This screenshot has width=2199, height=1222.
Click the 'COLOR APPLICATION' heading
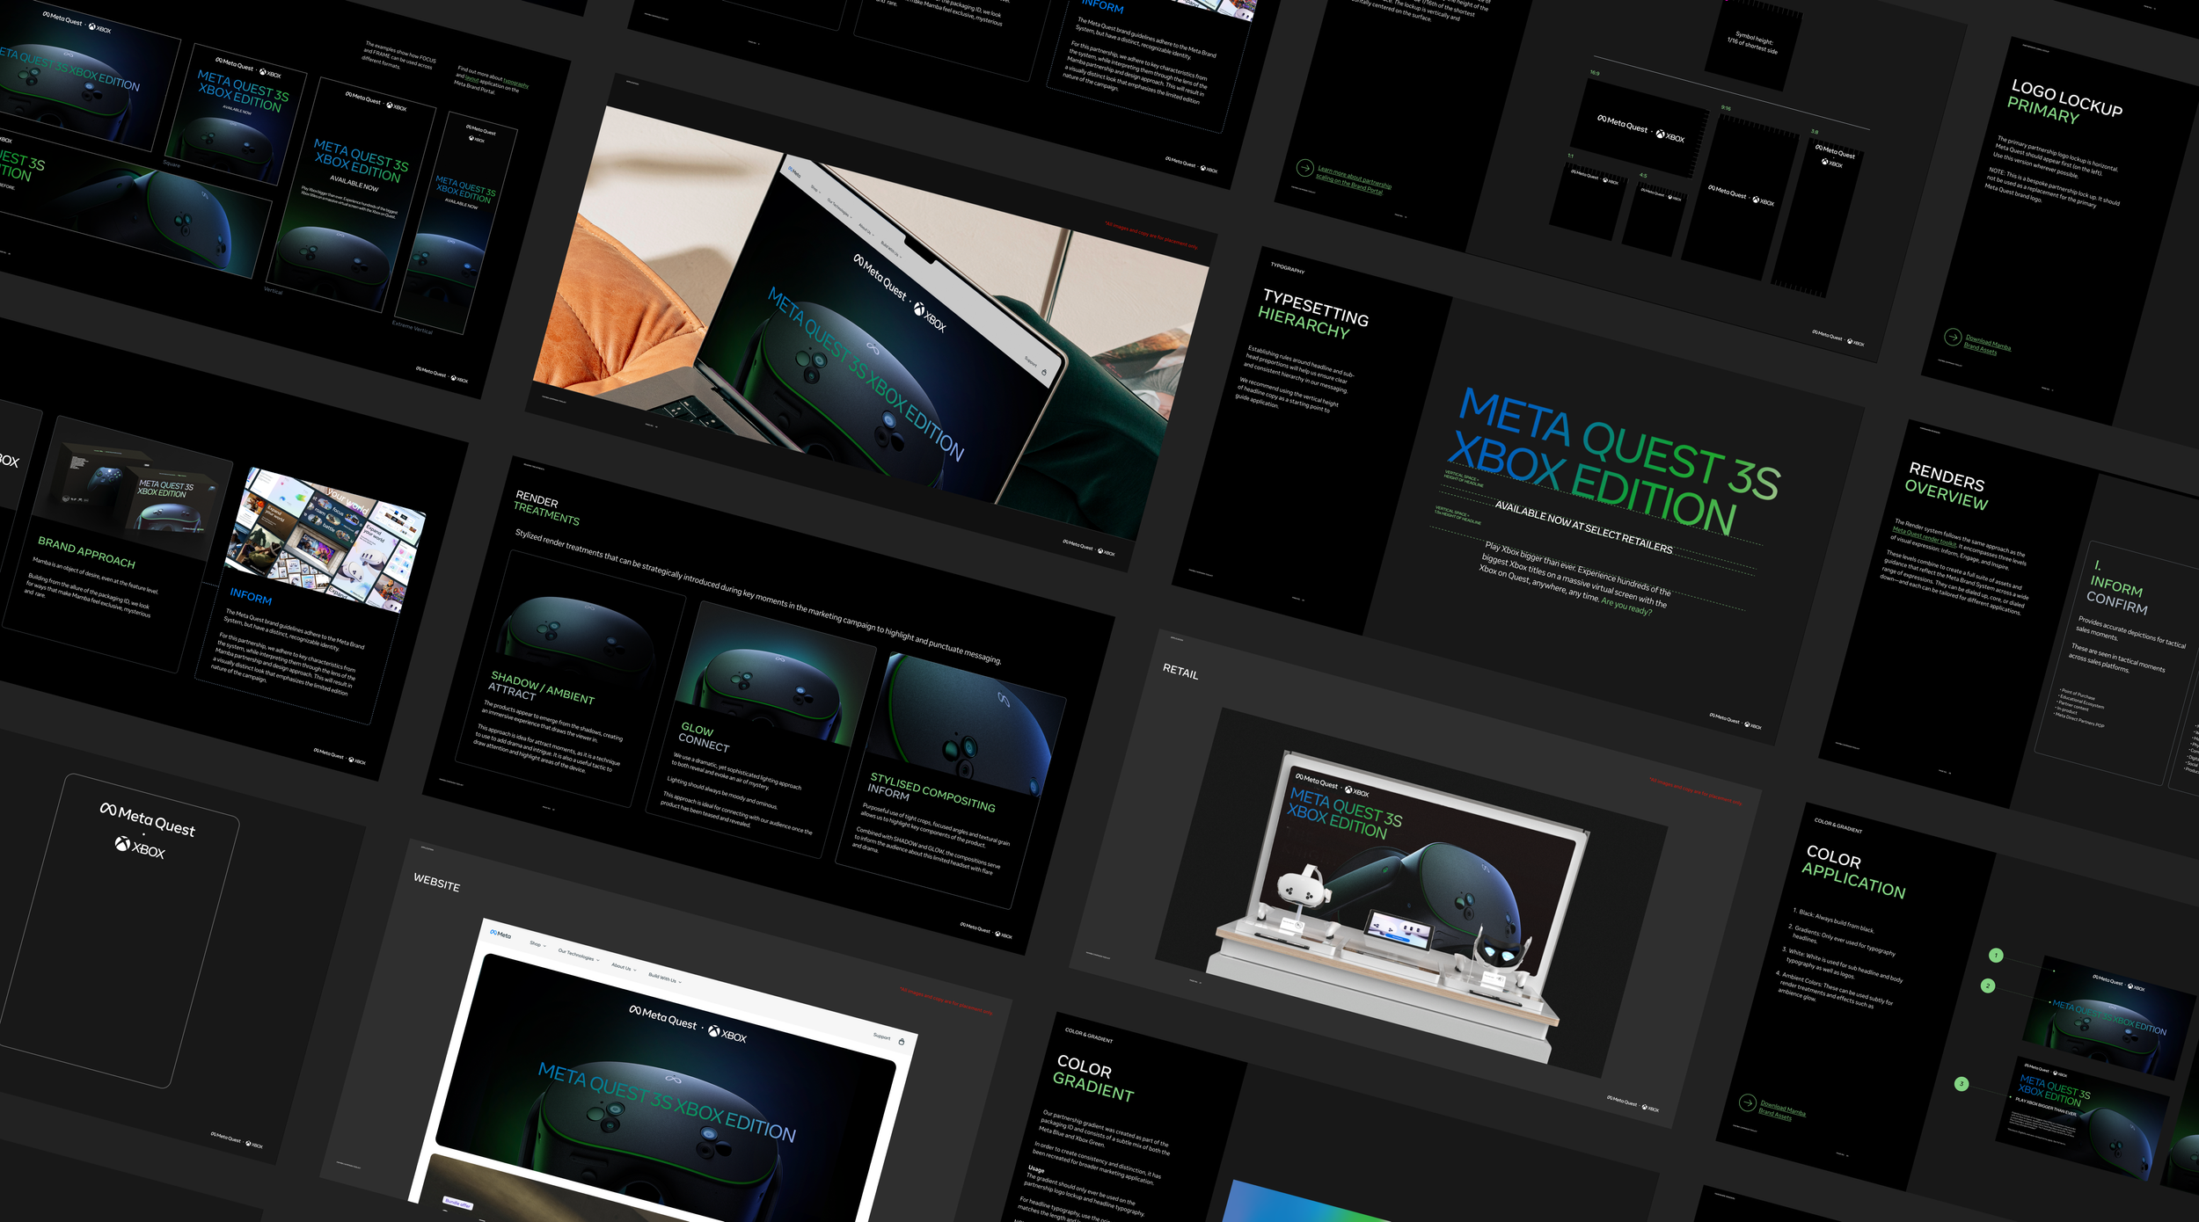[1853, 872]
